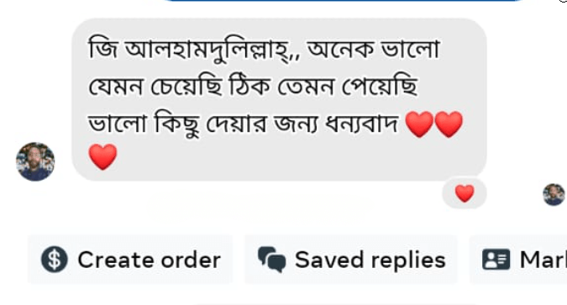Click the first heart emoji after ধন্যবাদ
The height and width of the screenshot is (305, 567).
coord(419,124)
